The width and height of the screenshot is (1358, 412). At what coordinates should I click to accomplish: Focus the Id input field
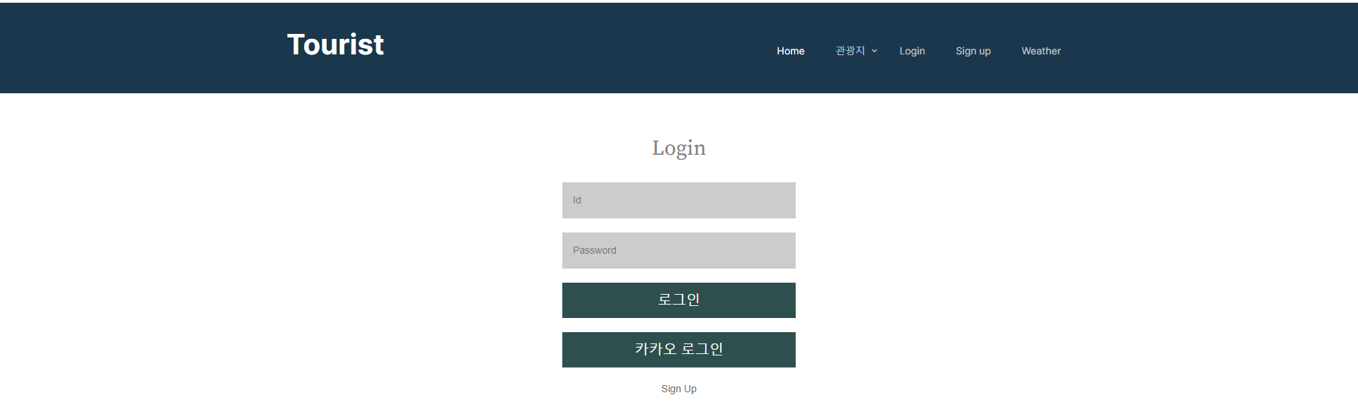678,200
